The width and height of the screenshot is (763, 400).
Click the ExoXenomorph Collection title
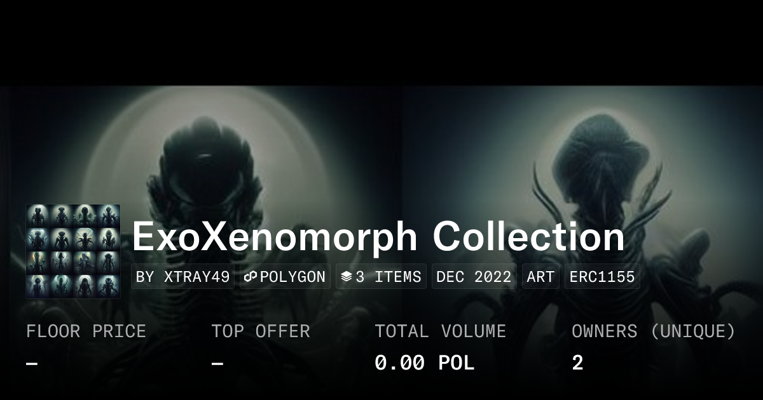tap(378, 237)
